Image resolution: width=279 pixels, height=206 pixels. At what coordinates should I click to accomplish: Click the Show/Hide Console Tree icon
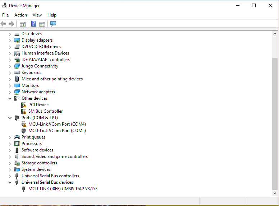(x=23, y=24)
